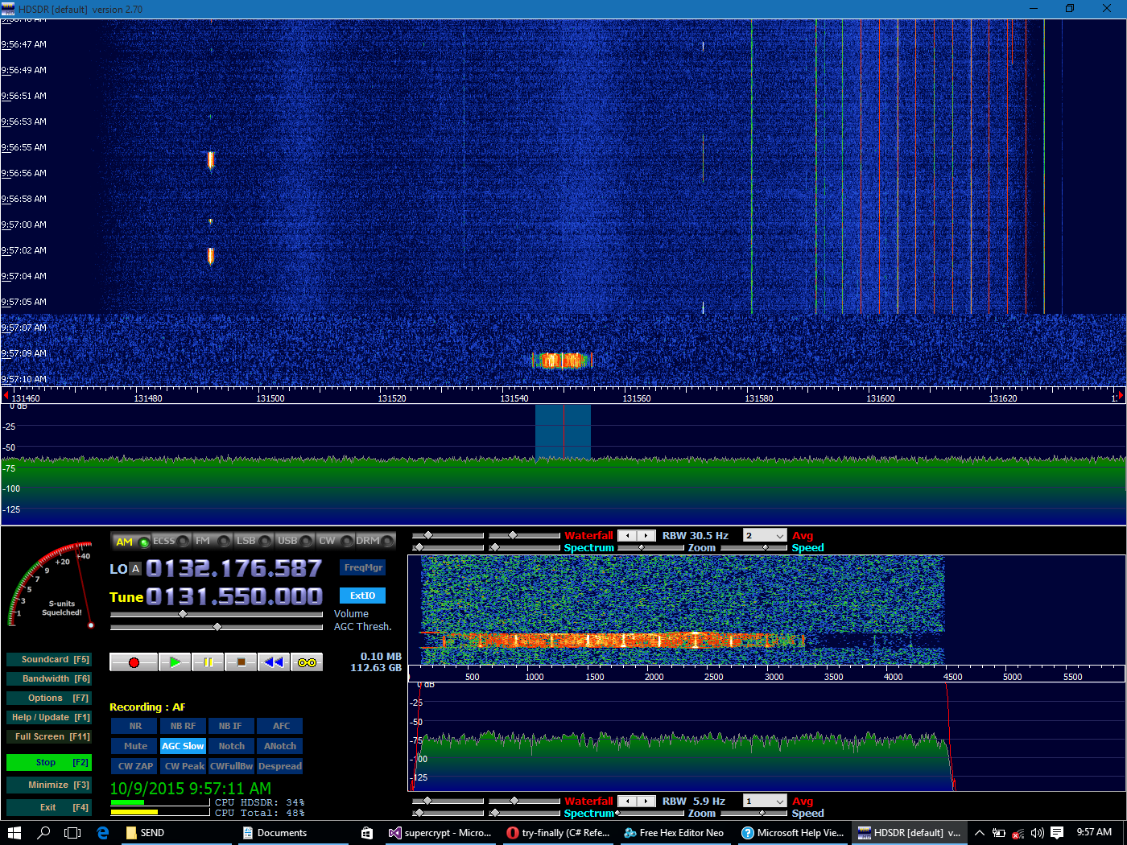Image resolution: width=1127 pixels, height=845 pixels.
Task: Toggle the Mute button
Action: coord(134,746)
